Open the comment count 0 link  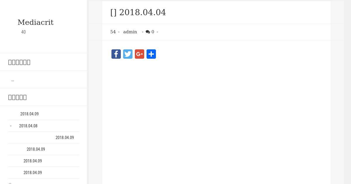point(153,32)
